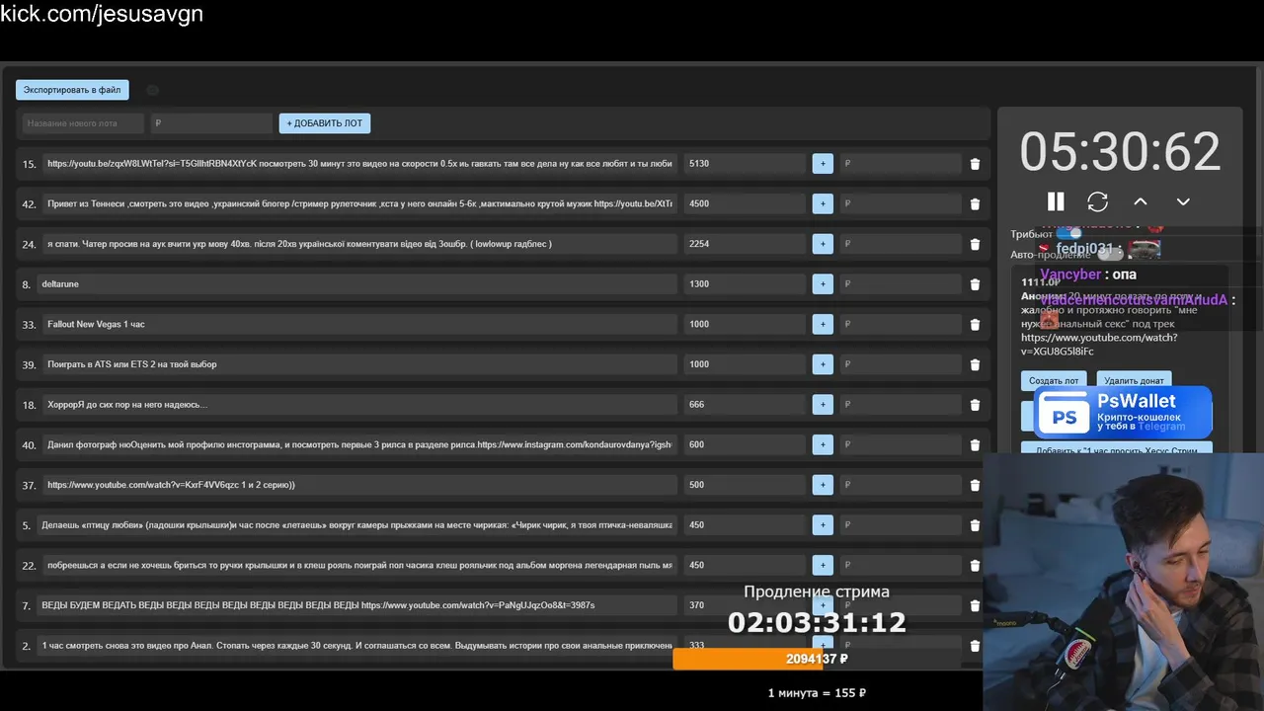Screen dimensions: 1264x711
Task: Open the PsWallet Telegram banner
Action: pos(1124,413)
